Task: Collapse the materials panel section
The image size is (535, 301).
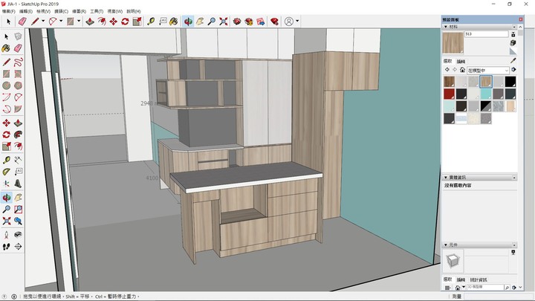Action: coord(446,27)
